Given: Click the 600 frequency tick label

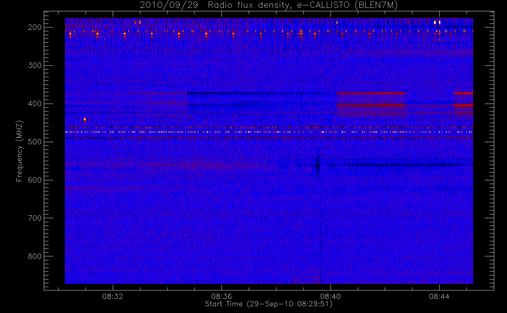Looking at the screenshot, I should pos(35,180).
